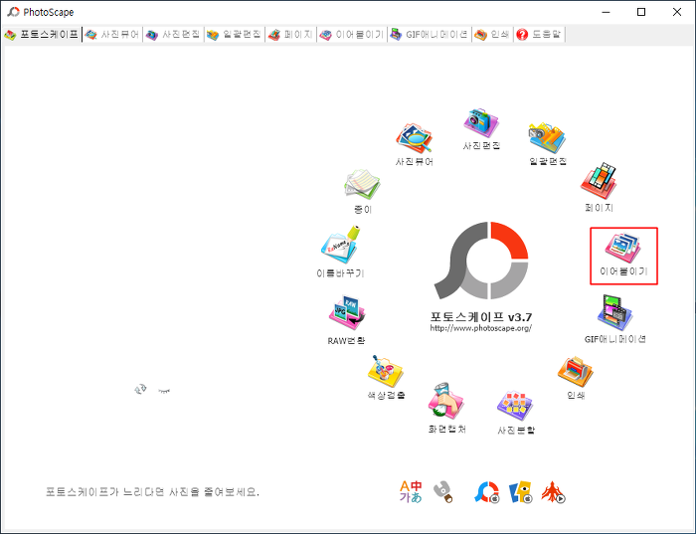The height and width of the screenshot is (534, 696).
Task: Switch to the 인쇄 tab in top bar
Action: [492, 34]
